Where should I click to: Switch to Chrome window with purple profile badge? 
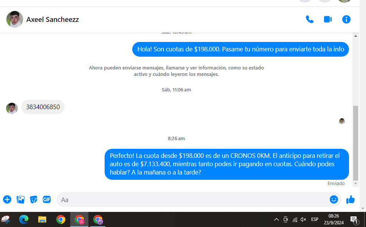point(98,219)
